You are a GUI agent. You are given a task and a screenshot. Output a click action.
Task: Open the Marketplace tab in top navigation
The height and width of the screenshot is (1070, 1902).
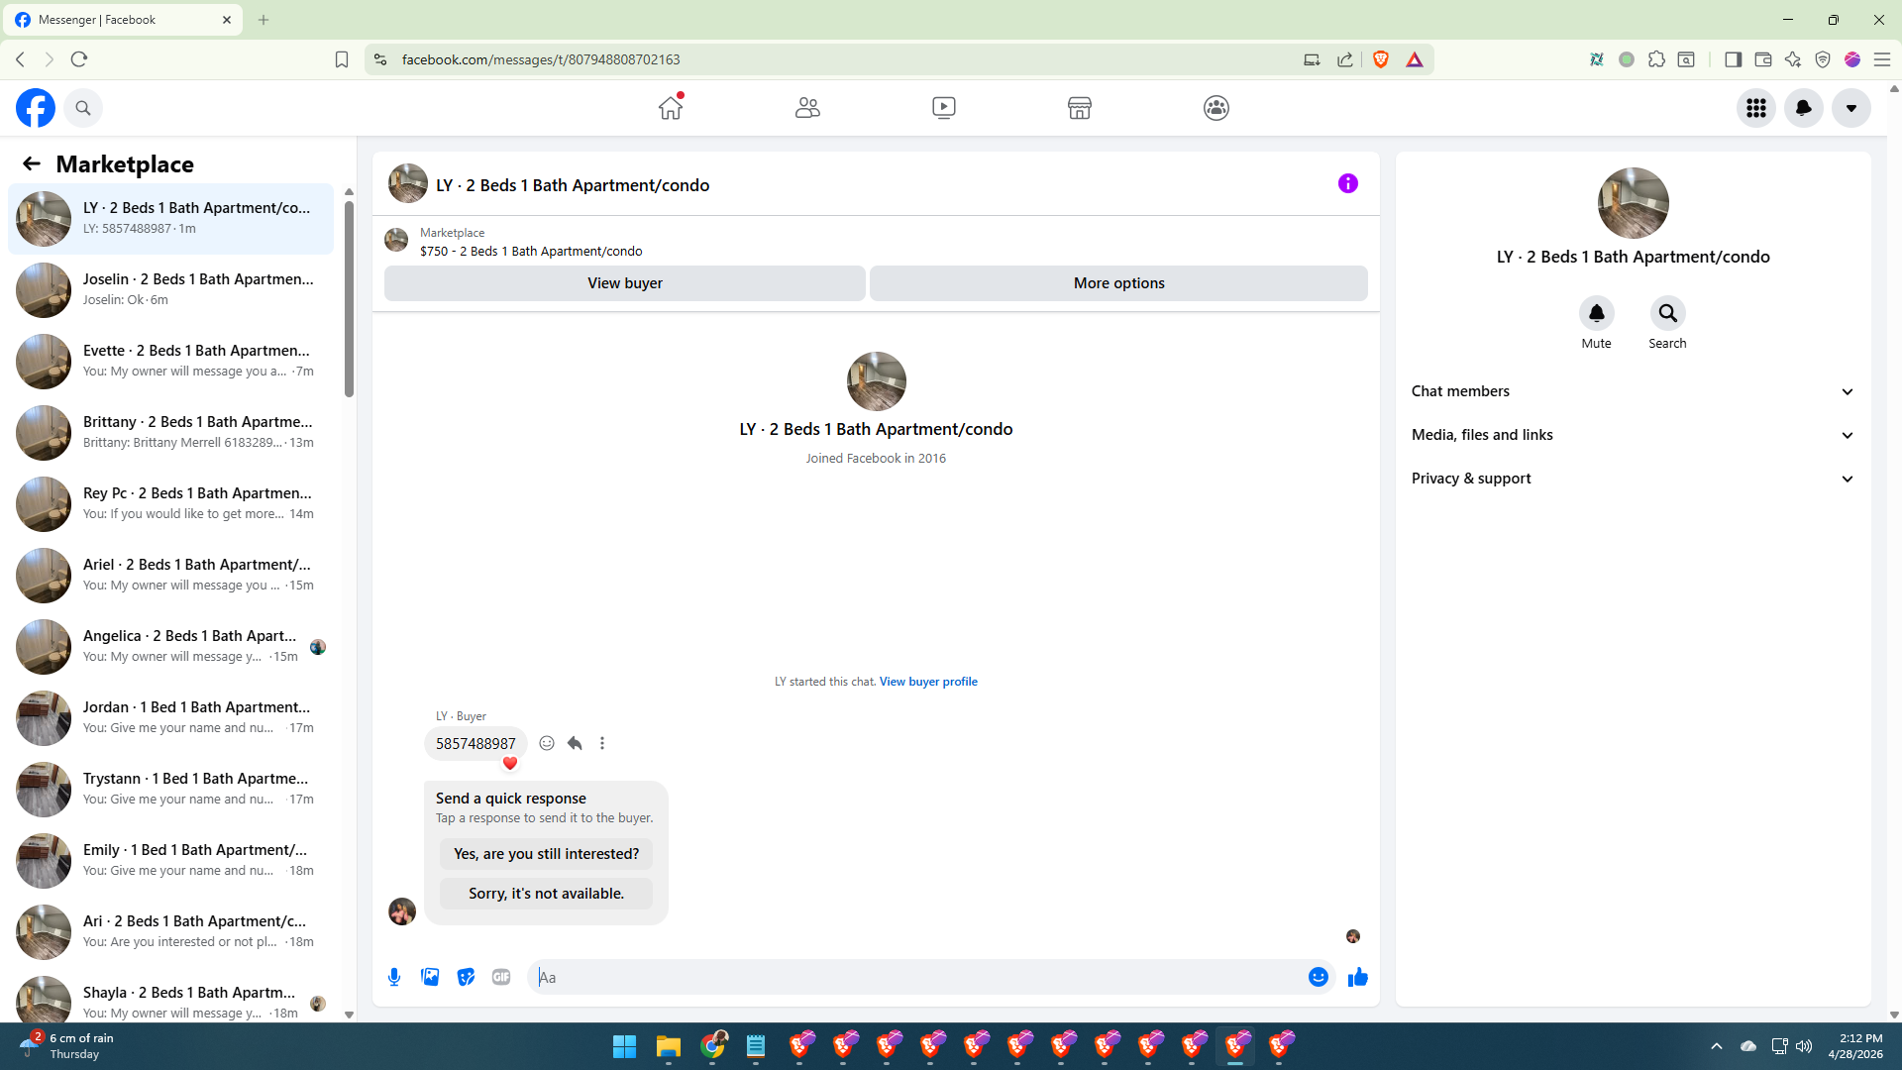click(x=1079, y=108)
